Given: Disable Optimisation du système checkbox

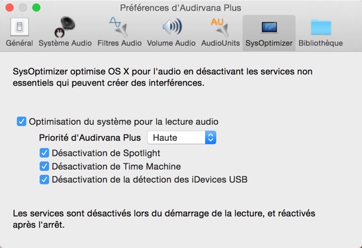Looking at the screenshot, I should click(21, 121).
